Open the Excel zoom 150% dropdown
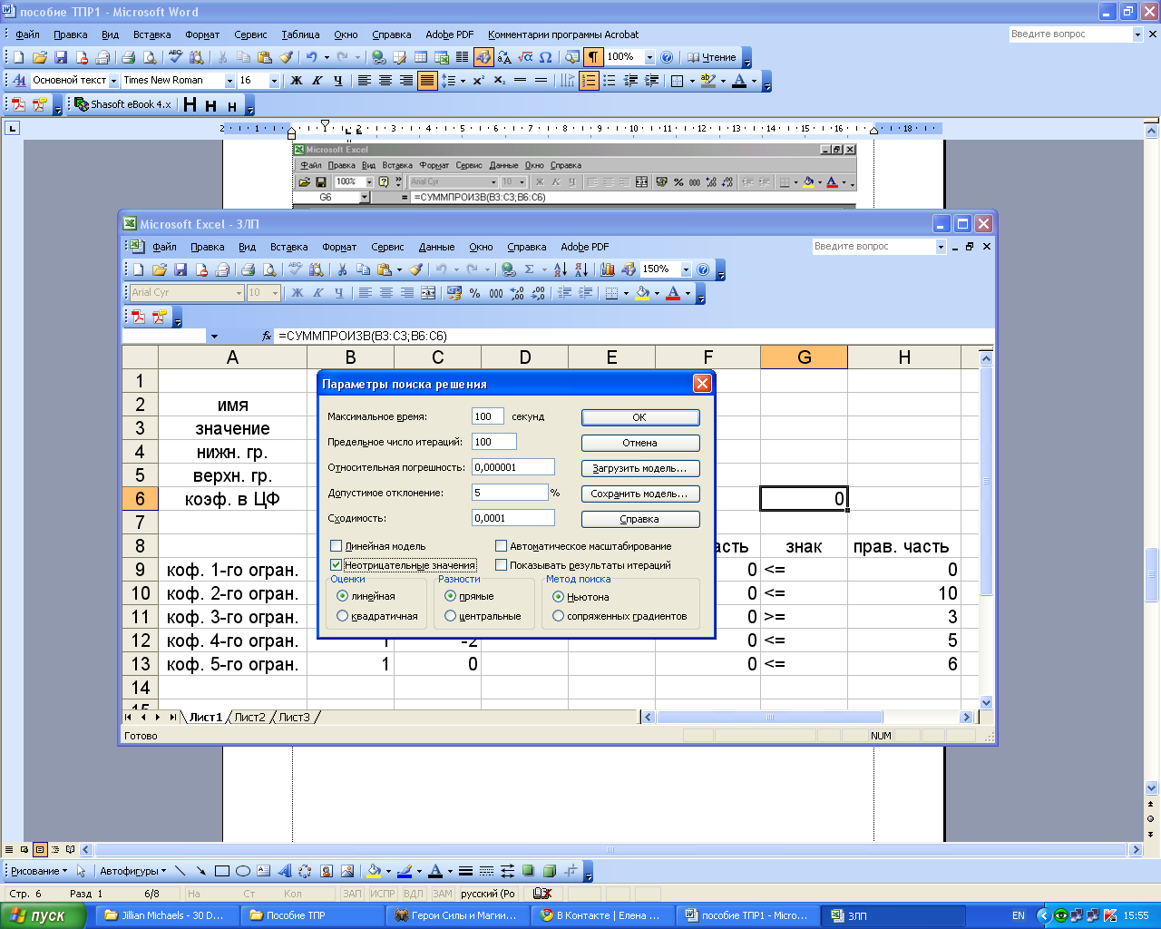Screen dimensions: 1161x929 point(686,269)
